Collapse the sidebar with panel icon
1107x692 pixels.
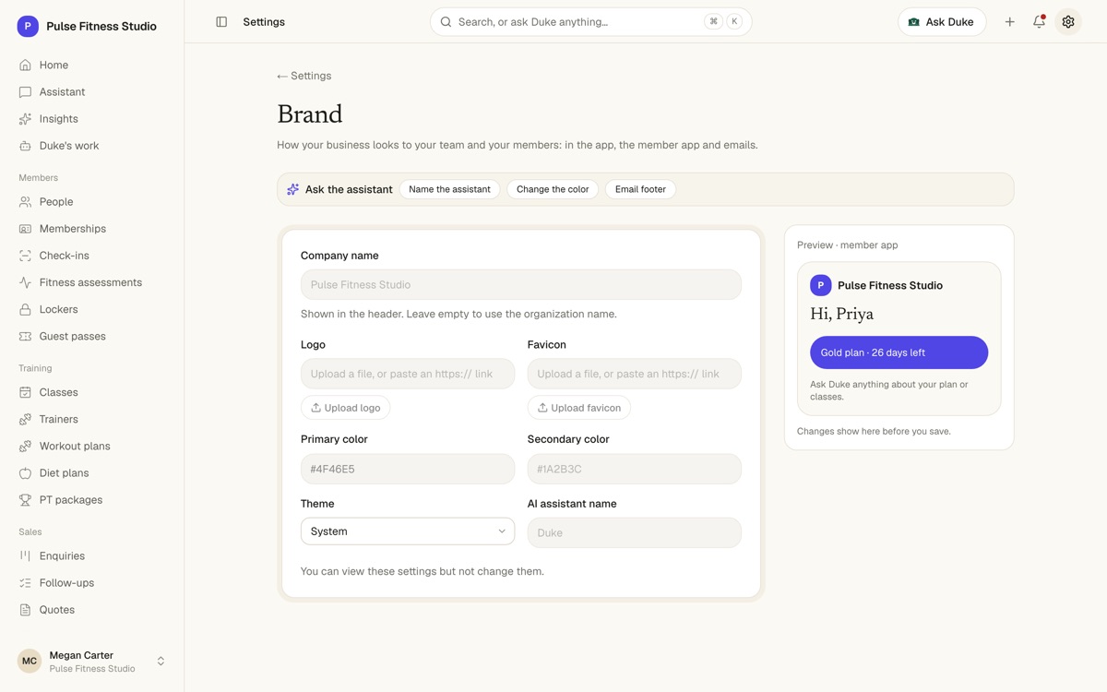(x=221, y=22)
